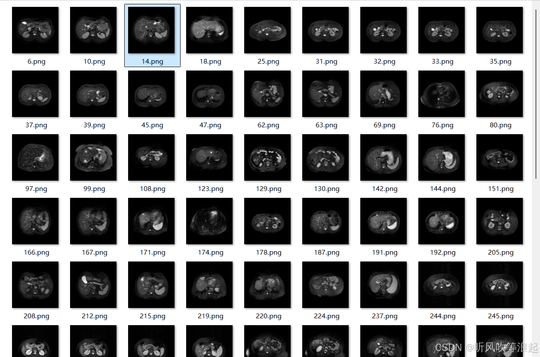
Task: Select the 166.png thumbnail image
Action: point(35,221)
